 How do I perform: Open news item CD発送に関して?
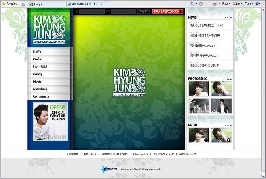(204, 65)
